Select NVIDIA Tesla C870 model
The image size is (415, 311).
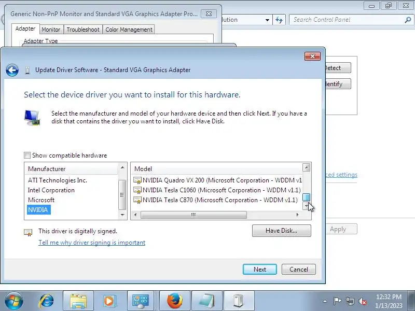(x=215, y=200)
